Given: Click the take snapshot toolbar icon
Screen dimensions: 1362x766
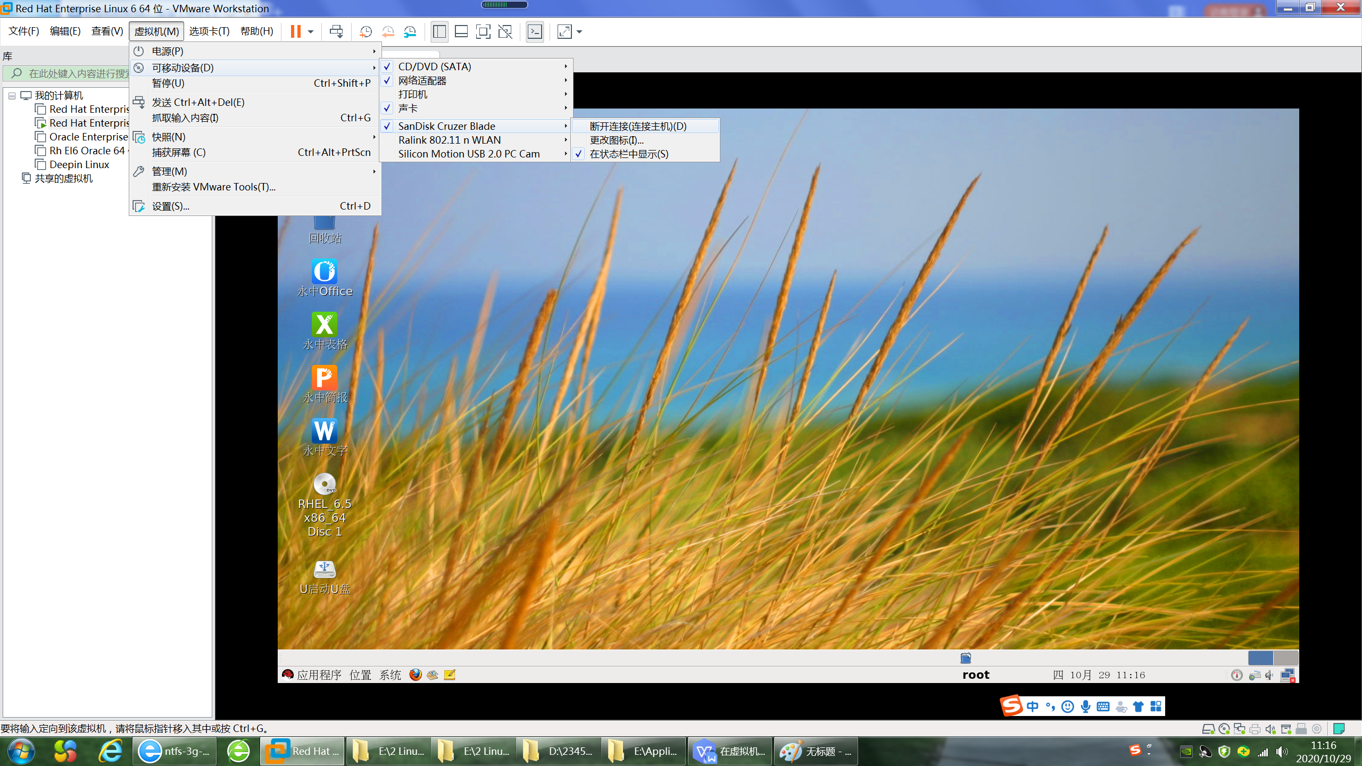Looking at the screenshot, I should click(366, 32).
